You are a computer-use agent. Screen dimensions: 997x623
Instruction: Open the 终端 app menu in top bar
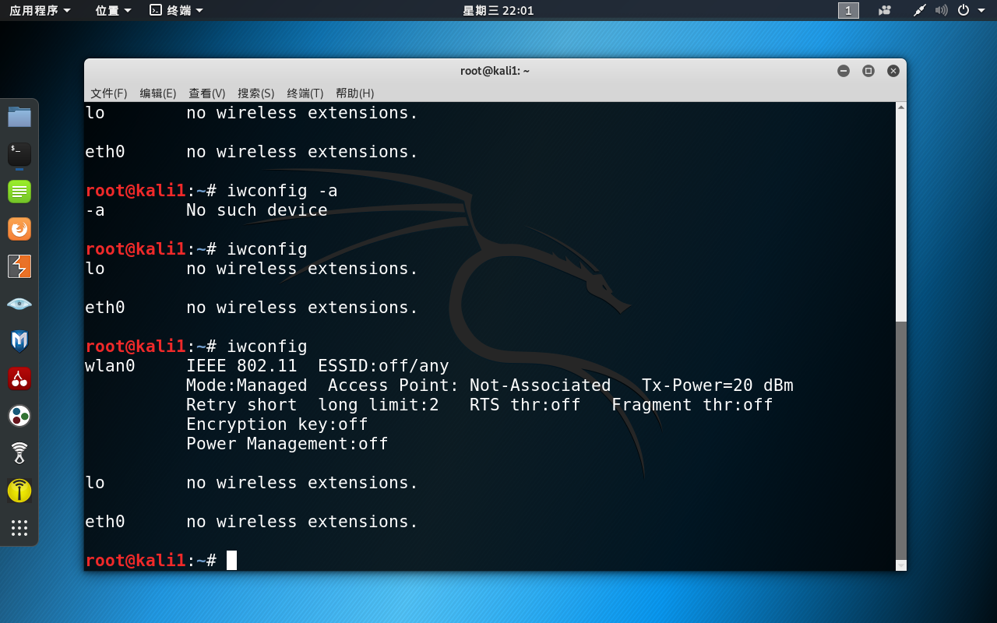click(x=176, y=10)
